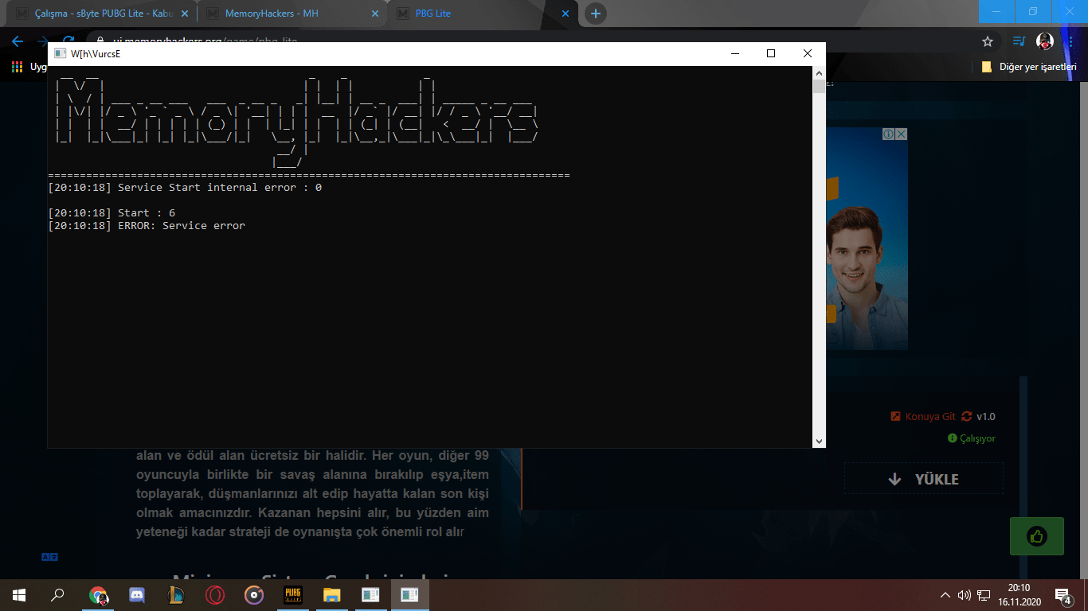Open a new Chrome tab

click(596, 14)
